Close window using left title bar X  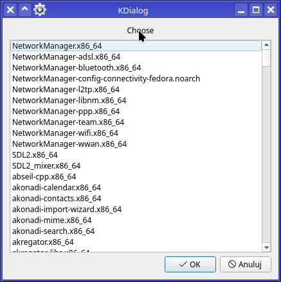(10, 10)
